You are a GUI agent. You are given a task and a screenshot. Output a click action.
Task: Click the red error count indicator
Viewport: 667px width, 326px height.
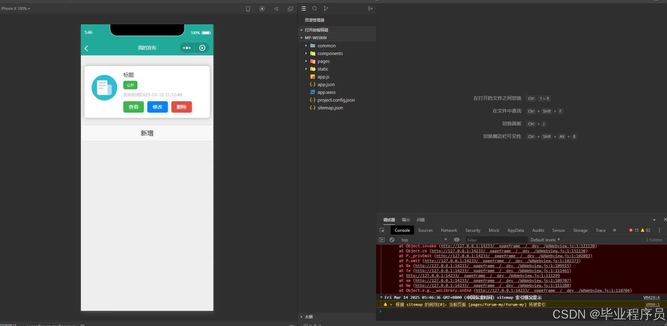634,230
